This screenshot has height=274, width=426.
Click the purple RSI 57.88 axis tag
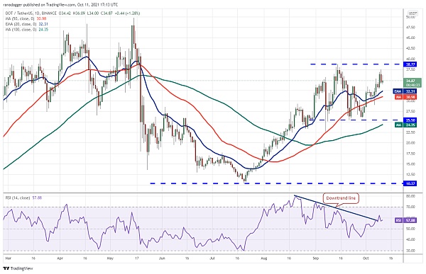point(405,220)
